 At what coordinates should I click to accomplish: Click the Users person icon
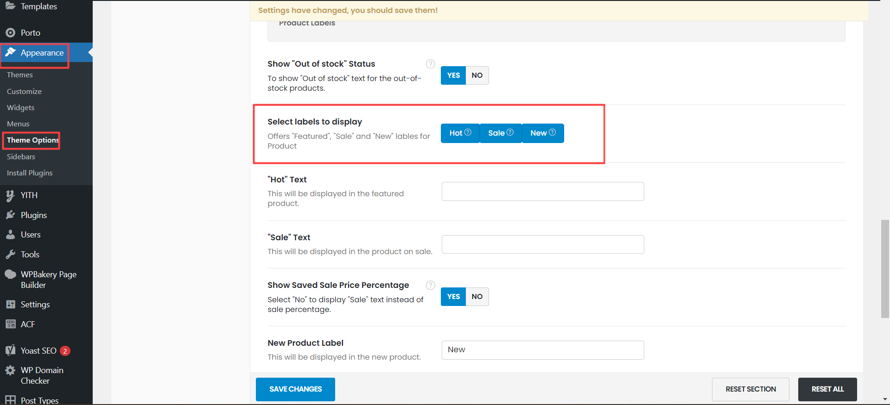point(10,235)
